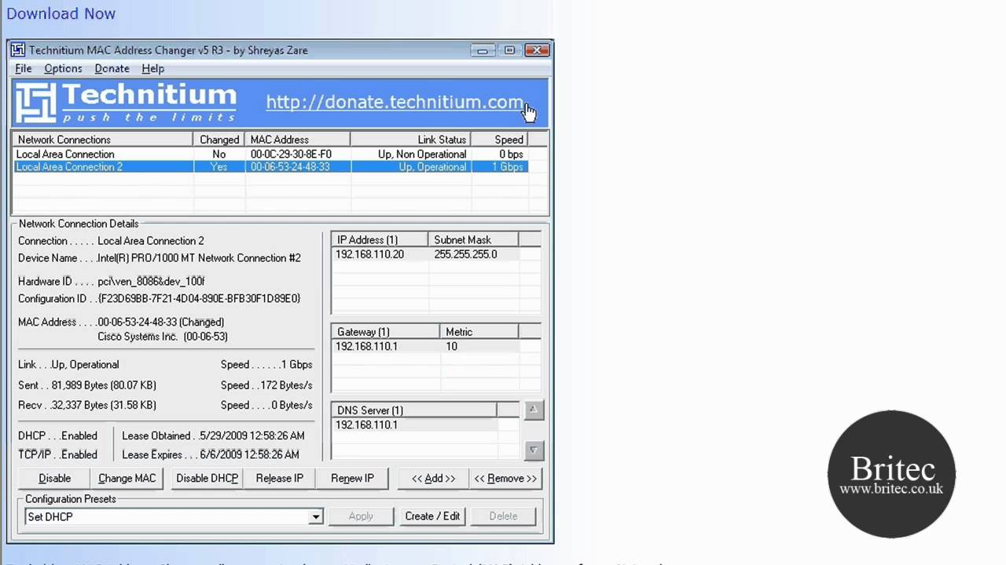The image size is (1006, 565).
Task: Click the IP Address (1) column header
Action: [380, 240]
